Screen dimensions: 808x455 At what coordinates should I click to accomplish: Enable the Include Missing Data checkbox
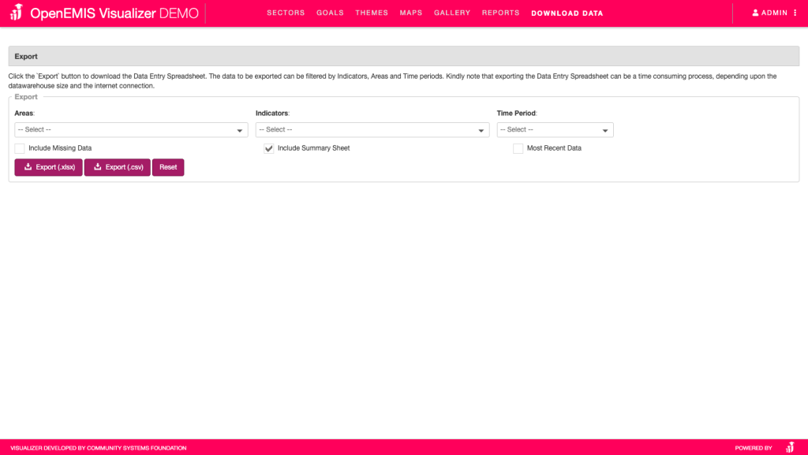coord(20,148)
